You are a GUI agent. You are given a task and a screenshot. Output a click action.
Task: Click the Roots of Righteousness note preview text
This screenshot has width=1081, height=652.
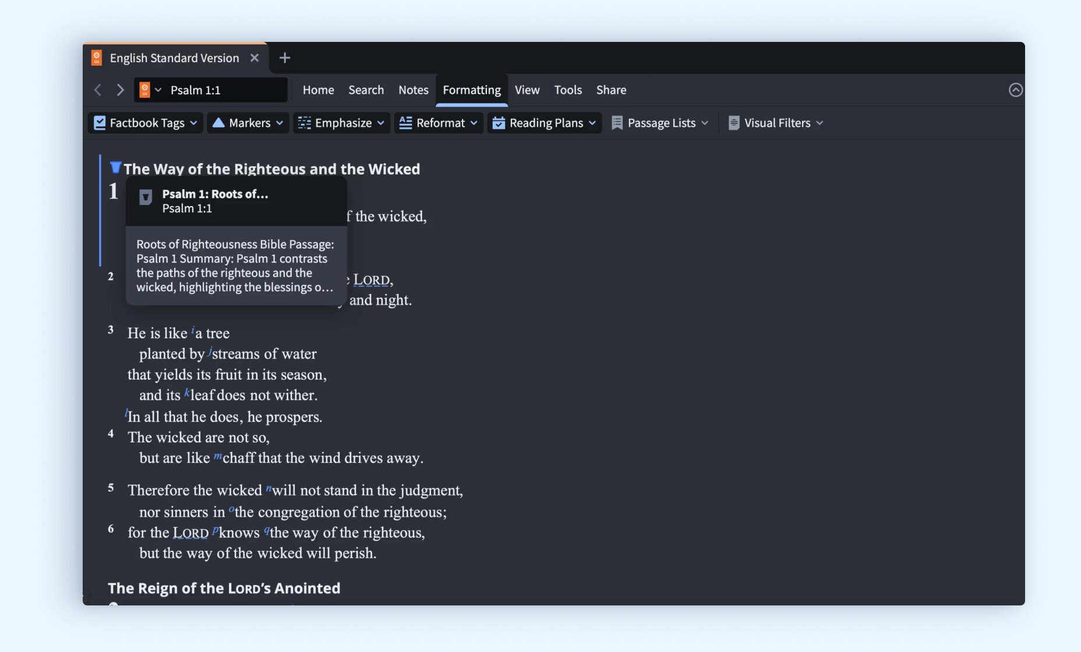pos(235,265)
